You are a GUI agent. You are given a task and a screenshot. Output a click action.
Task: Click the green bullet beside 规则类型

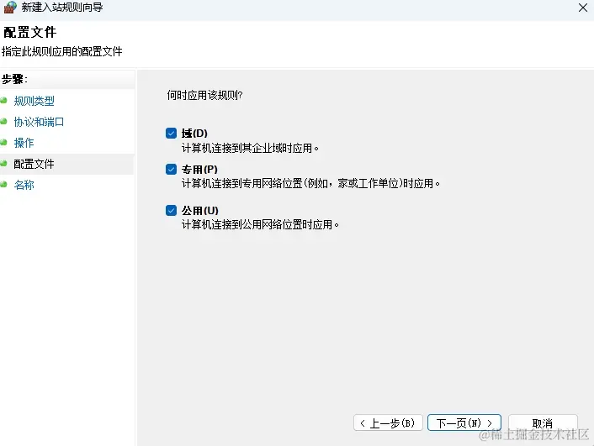point(4,101)
